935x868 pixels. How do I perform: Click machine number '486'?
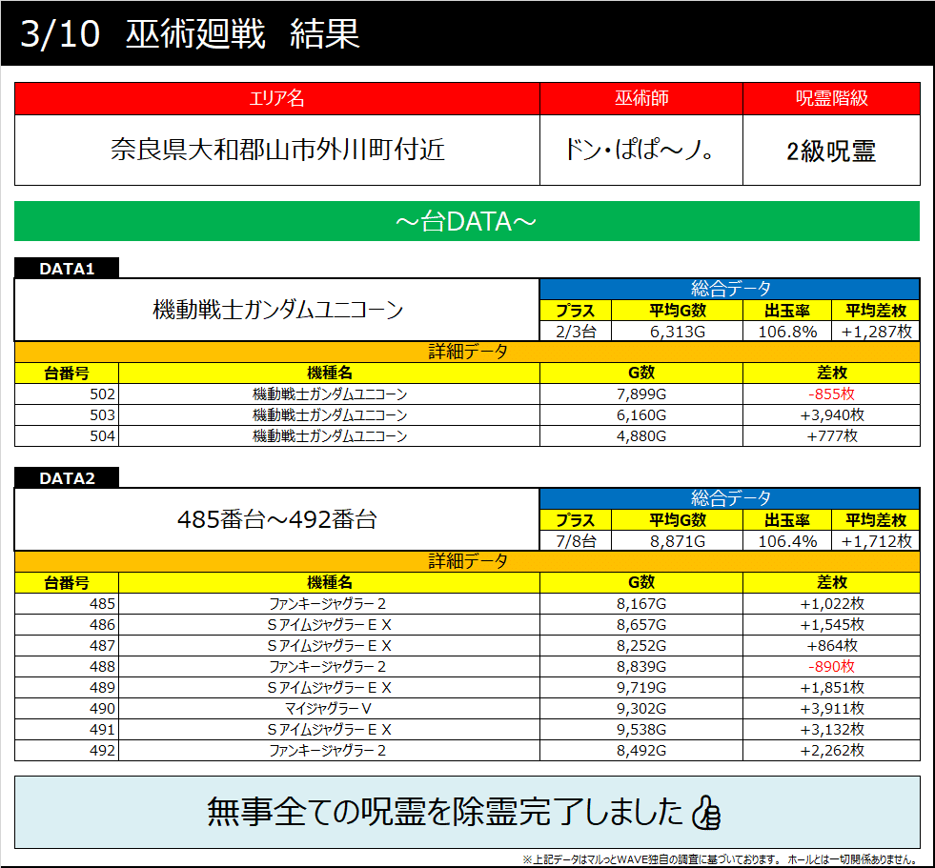pos(102,624)
